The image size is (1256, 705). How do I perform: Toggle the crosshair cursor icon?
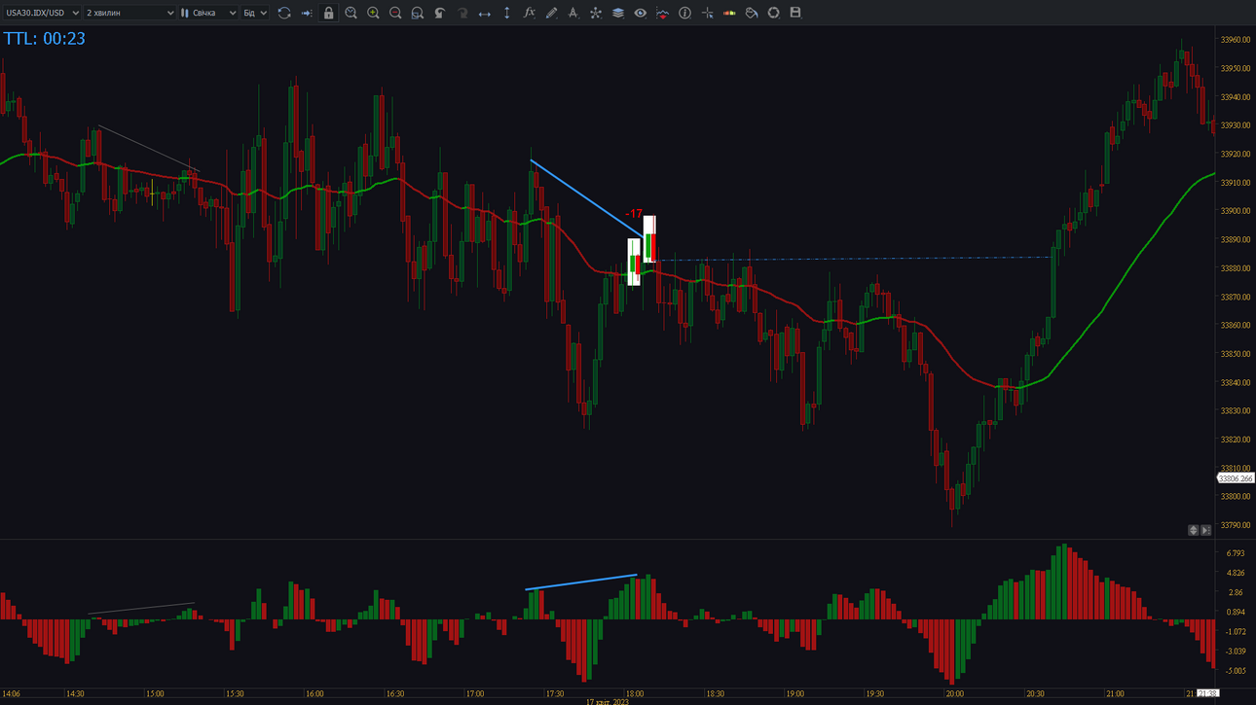[707, 13]
